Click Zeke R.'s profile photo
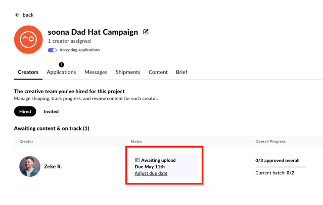Screen dimensions: 323x205 point(30,166)
